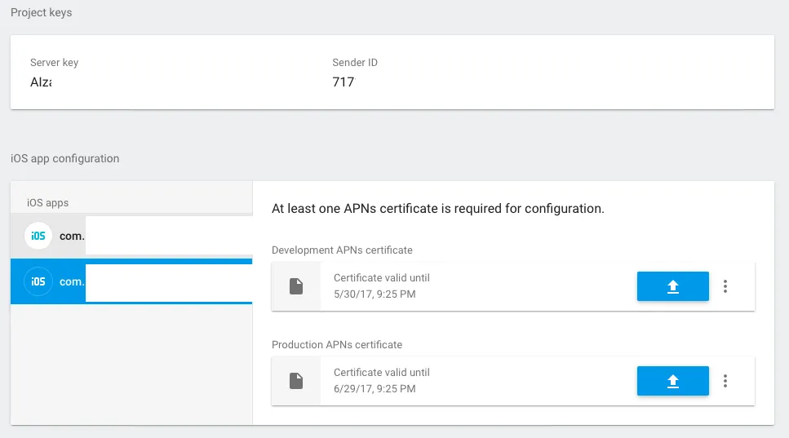
Task: Open the Development certificate three-dot menu
Action: coord(725,286)
